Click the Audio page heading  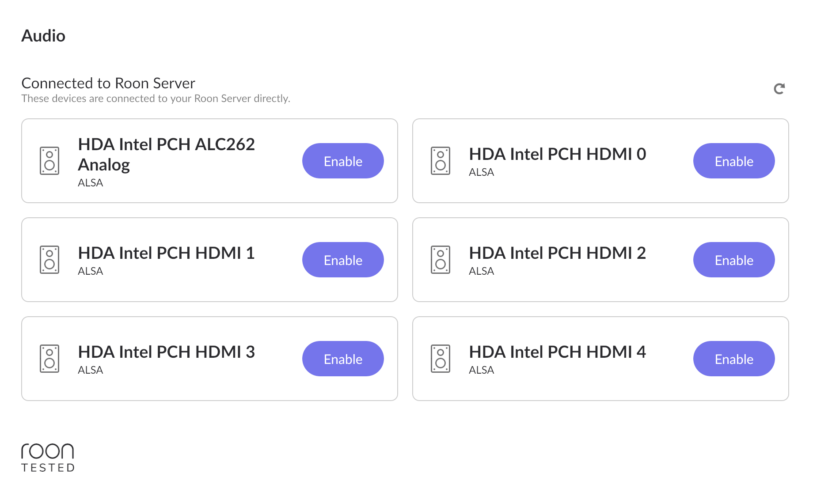click(43, 36)
